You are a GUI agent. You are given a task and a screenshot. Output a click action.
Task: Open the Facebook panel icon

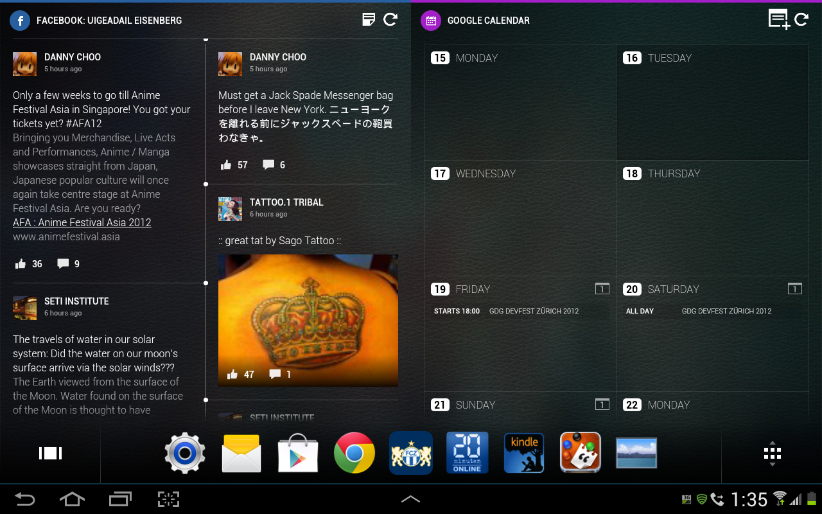20,21
